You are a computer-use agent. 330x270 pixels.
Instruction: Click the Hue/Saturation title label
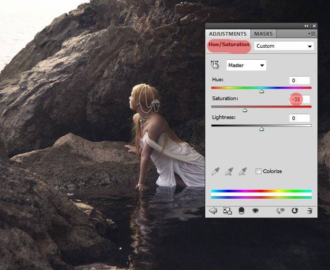point(229,45)
